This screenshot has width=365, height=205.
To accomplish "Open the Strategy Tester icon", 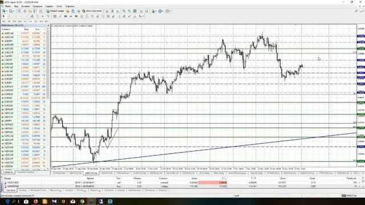I will 40,11.
